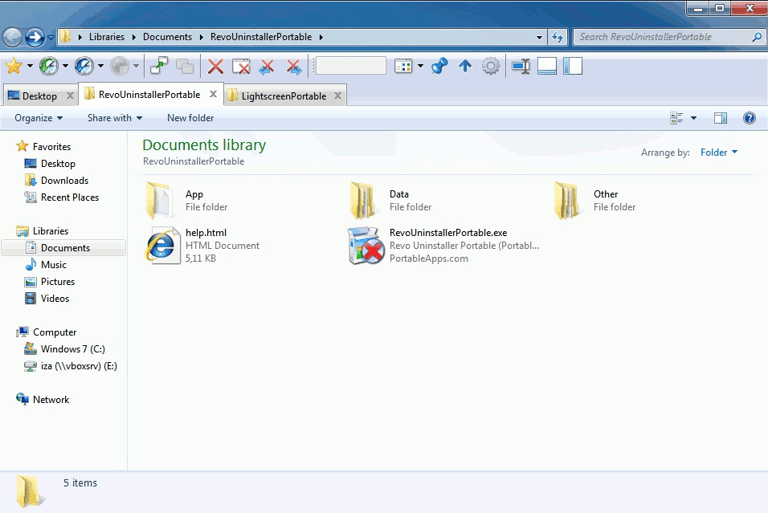Close the LightscreenPortable tab
The image size is (768, 513).
[337, 96]
